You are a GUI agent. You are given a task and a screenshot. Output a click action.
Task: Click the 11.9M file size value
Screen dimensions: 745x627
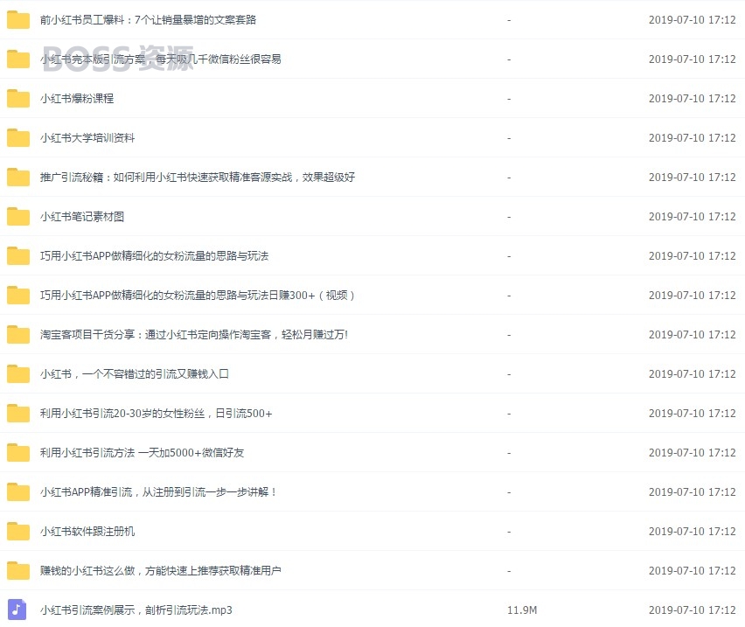pyautogui.click(x=522, y=610)
